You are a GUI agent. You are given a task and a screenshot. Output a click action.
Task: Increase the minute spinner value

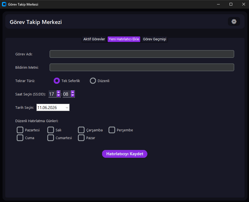[73, 92]
